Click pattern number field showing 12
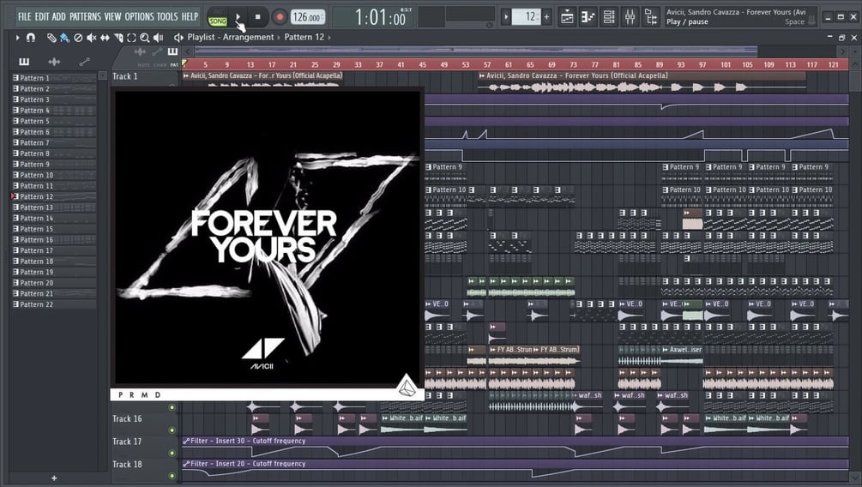This screenshot has width=862, height=487. (x=526, y=17)
